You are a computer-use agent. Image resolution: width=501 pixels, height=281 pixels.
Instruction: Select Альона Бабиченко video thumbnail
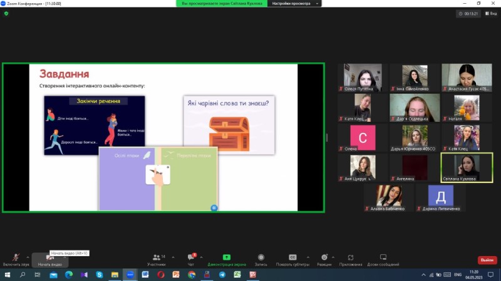click(x=388, y=198)
